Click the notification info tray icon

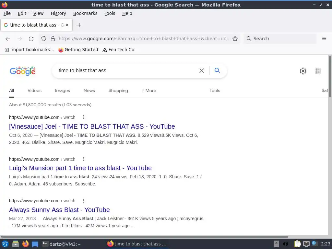click(x=314, y=243)
